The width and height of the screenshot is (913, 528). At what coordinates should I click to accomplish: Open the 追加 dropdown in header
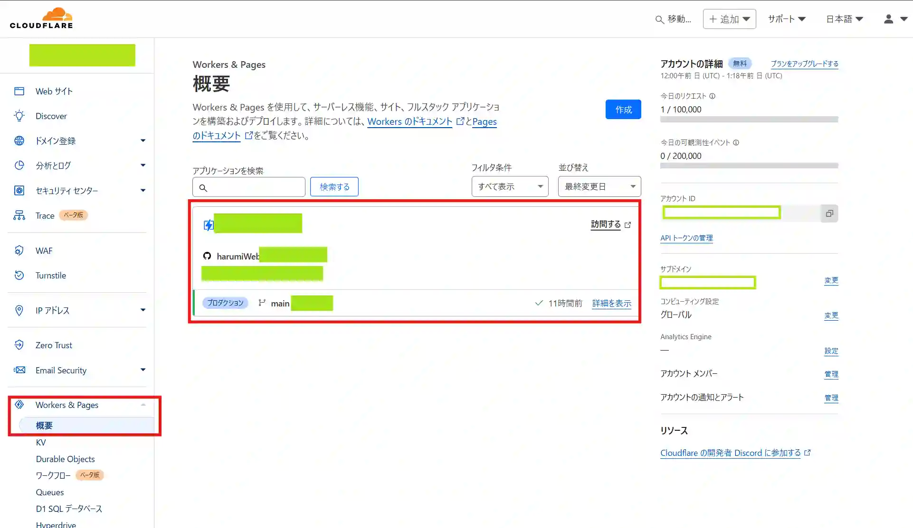click(x=729, y=19)
